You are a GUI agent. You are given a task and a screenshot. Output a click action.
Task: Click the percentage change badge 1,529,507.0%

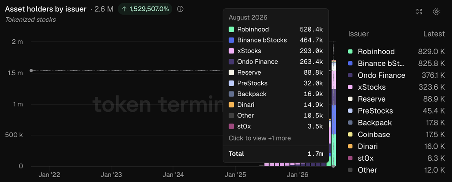(145, 9)
